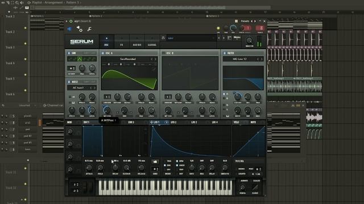Click the LFO 1 drag-assign crosshair icon
This screenshot has width=364, height=204.
pyautogui.click(x=151, y=122)
